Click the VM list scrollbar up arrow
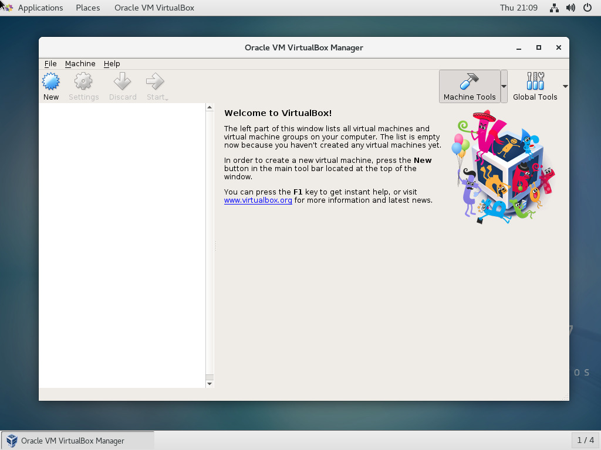The image size is (601, 450). [x=210, y=108]
